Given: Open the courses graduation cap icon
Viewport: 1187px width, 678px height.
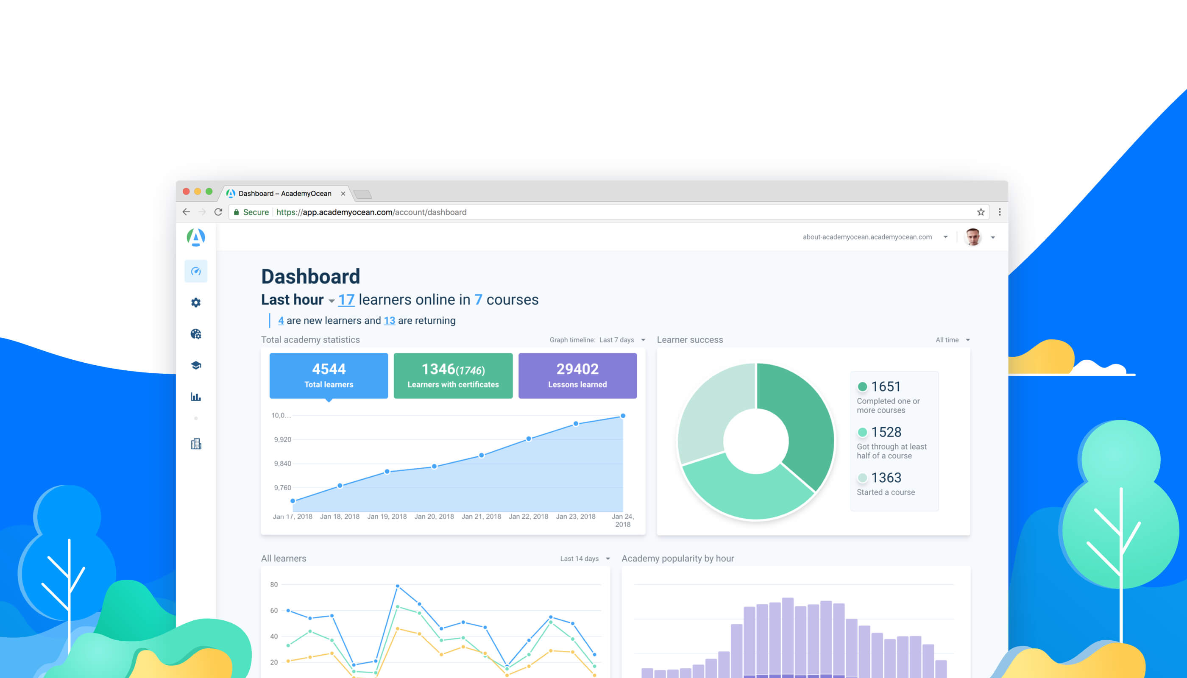Looking at the screenshot, I should pyautogui.click(x=196, y=365).
